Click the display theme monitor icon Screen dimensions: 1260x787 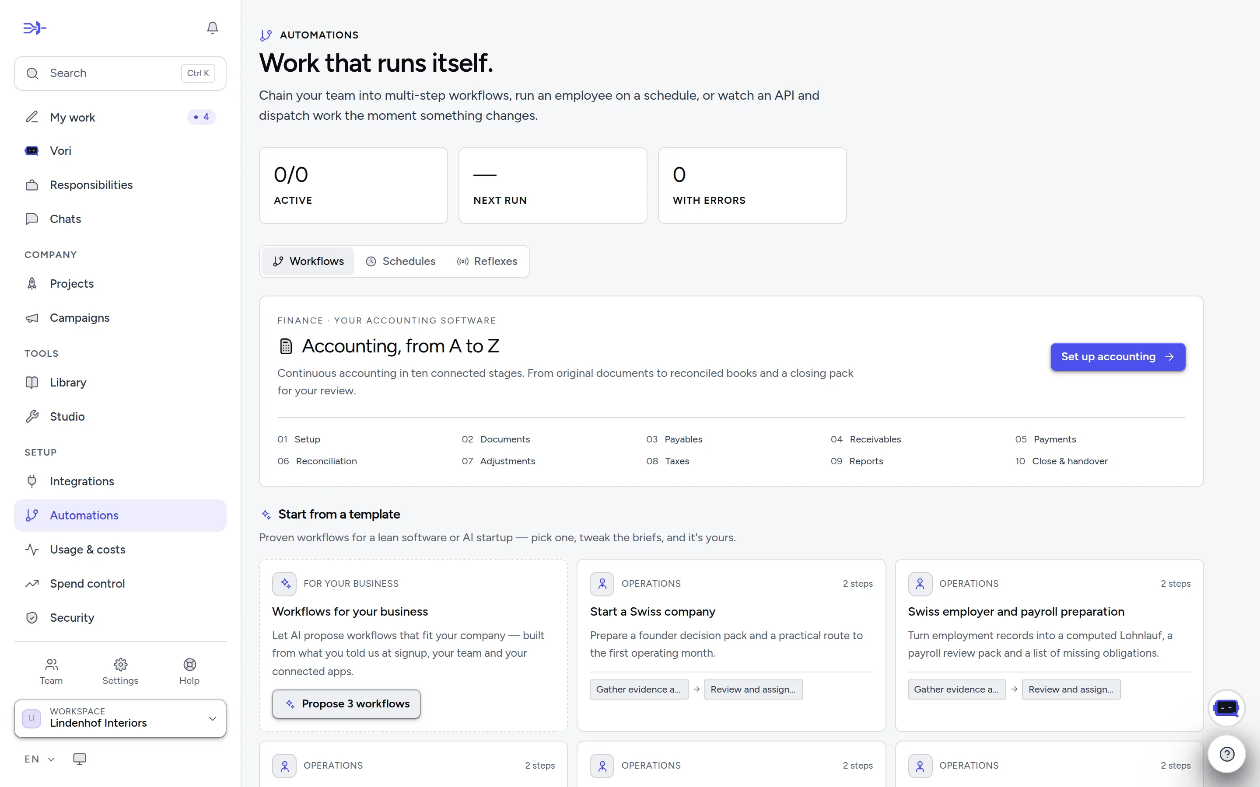[79, 759]
